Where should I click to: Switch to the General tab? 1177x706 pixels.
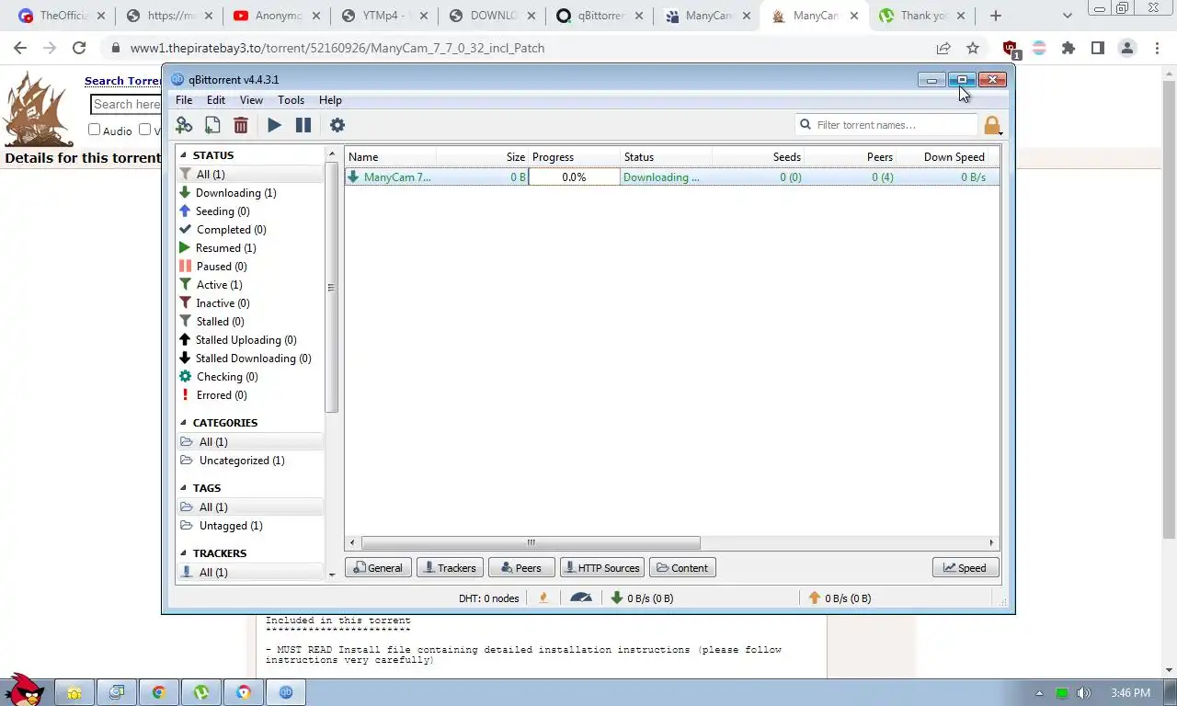point(378,568)
